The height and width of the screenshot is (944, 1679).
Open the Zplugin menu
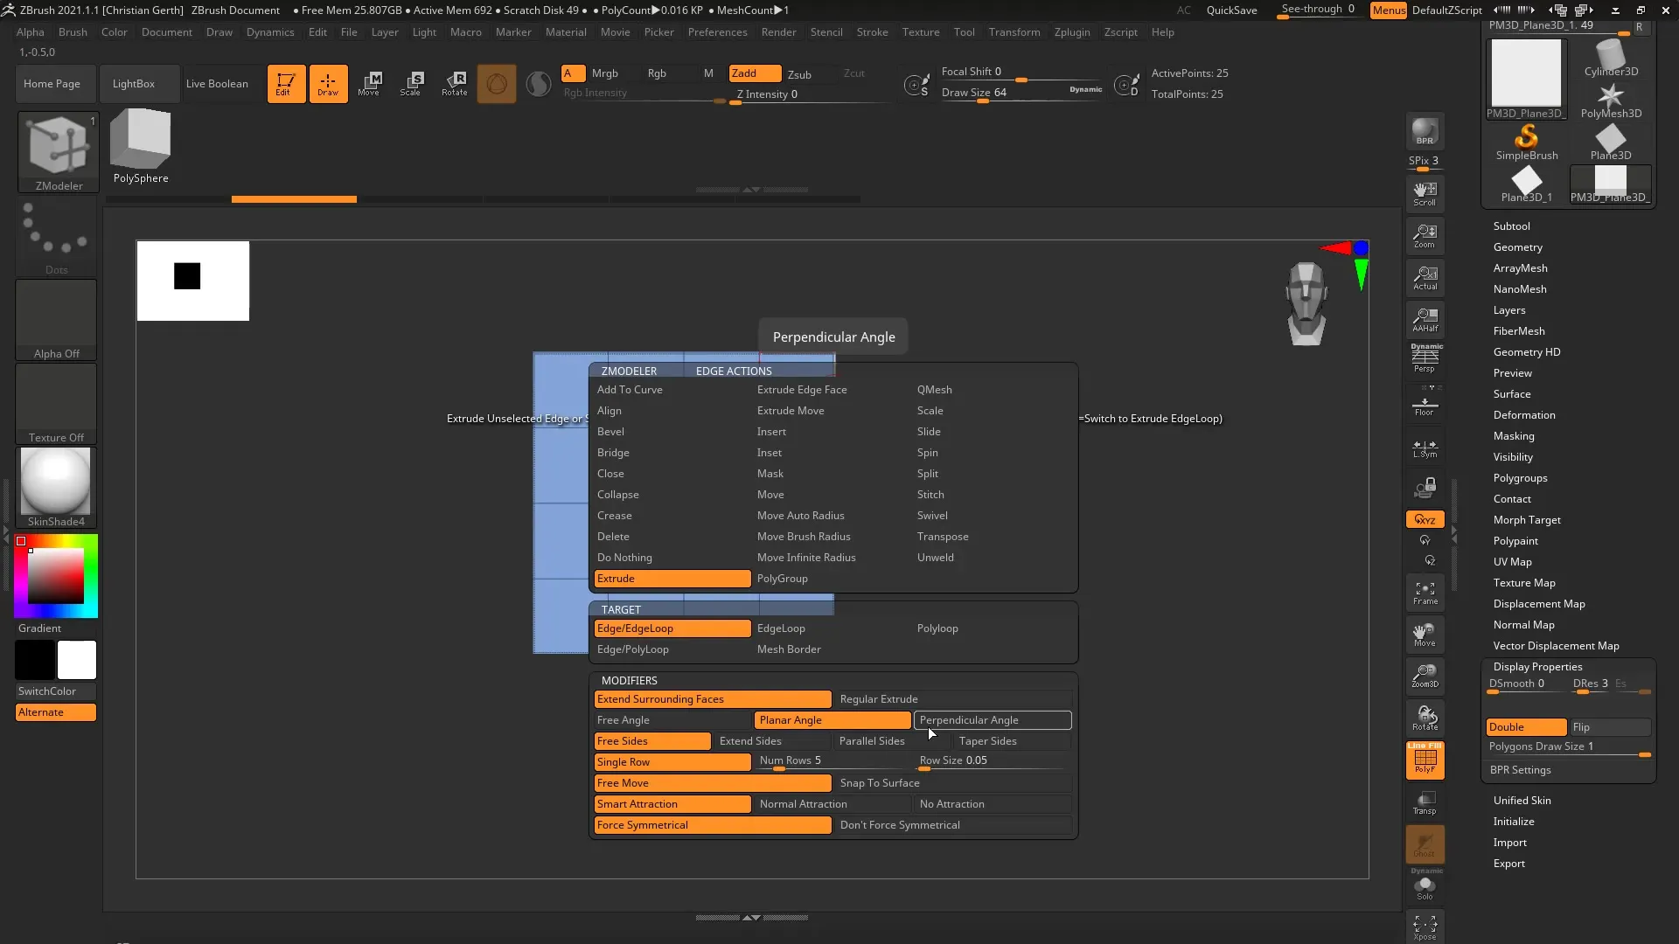click(x=1071, y=32)
